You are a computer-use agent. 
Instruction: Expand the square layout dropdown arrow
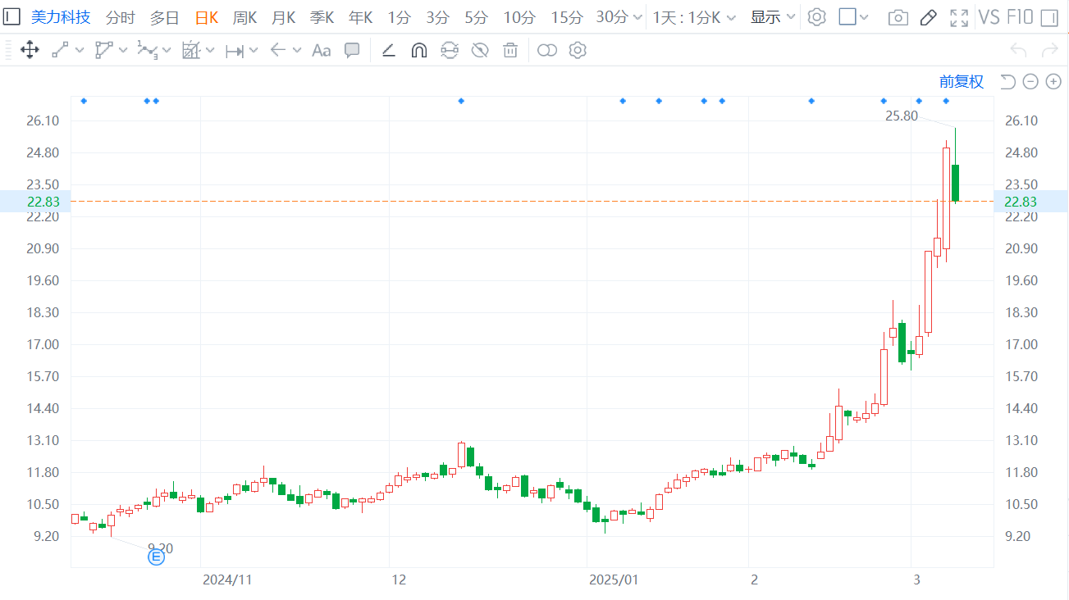point(864,17)
